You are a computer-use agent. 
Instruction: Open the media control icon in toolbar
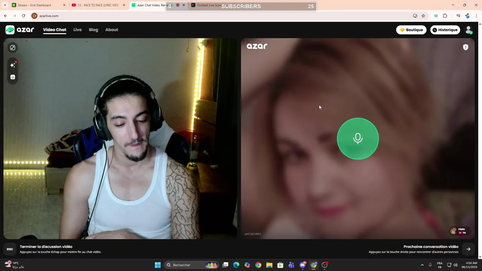coord(458,16)
